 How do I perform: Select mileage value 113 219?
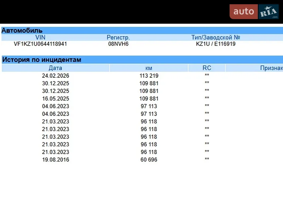[x=149, y=76]
